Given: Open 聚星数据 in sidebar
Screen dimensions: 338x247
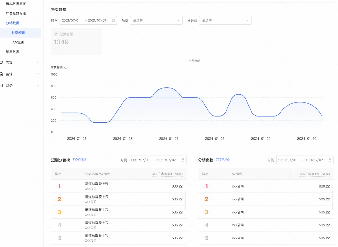Looking at the screenshot, I should [x=13, y=52].
